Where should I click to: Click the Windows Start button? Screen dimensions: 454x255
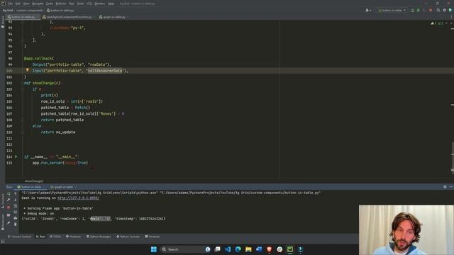[x=154, y=249]
